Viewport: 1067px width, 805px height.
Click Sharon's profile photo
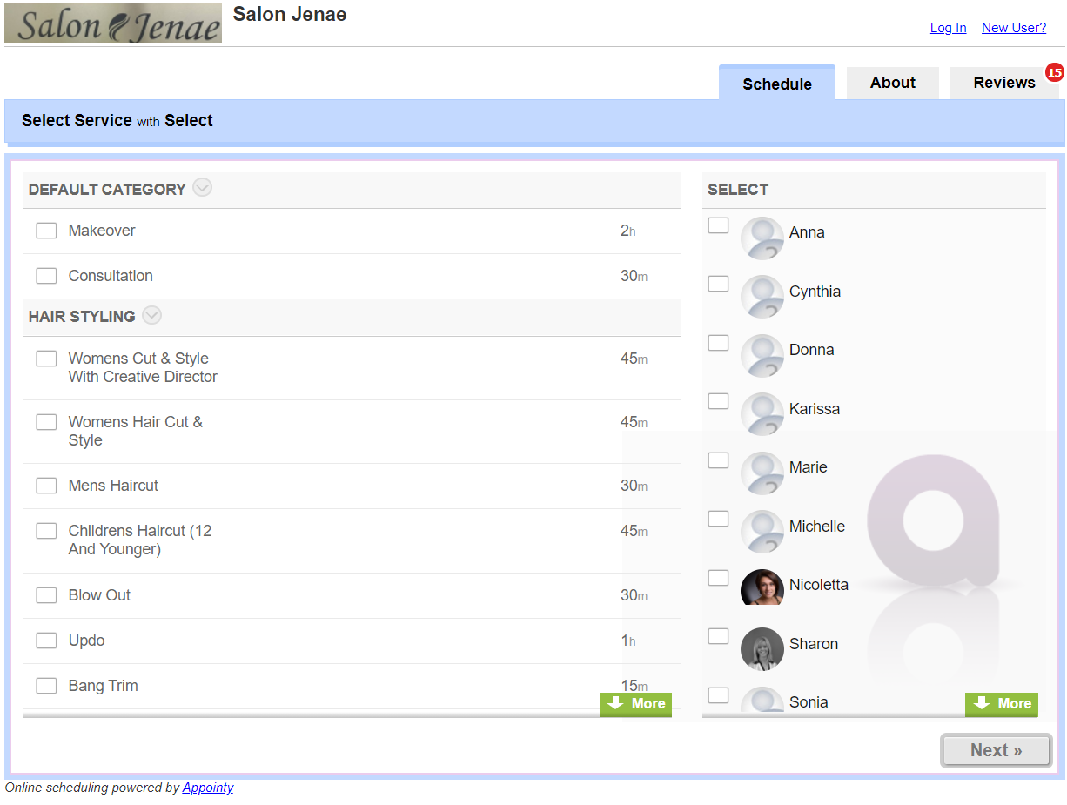click(762, 647)
